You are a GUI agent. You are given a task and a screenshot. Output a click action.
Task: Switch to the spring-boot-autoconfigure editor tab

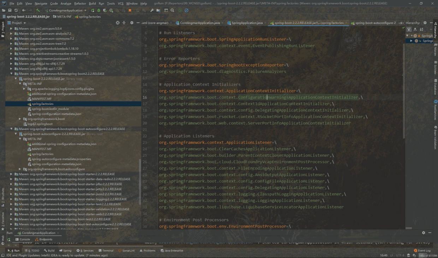373,23
